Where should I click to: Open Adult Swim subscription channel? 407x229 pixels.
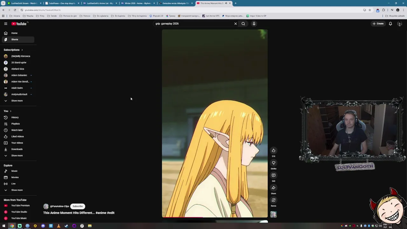click(x=17, y=88)
